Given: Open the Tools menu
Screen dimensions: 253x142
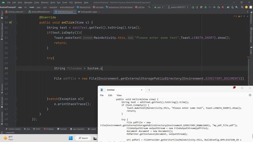Looking at the screenshot, I should tap(65, 2).
